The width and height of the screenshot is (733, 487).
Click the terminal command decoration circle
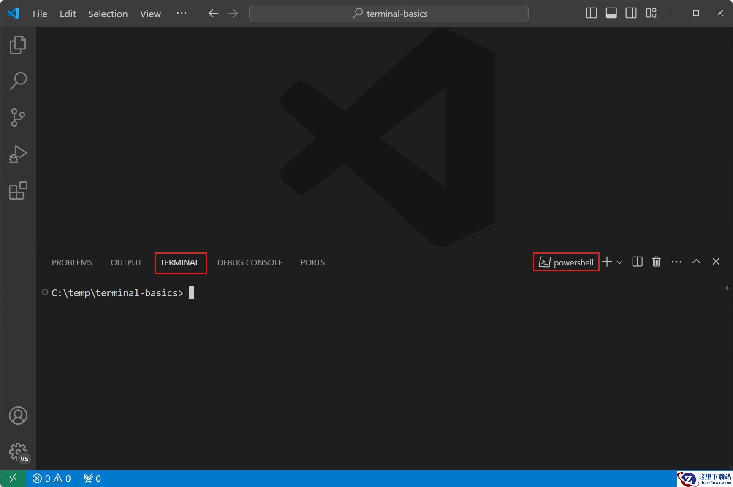pyautogui.click(x=45, y=292)
